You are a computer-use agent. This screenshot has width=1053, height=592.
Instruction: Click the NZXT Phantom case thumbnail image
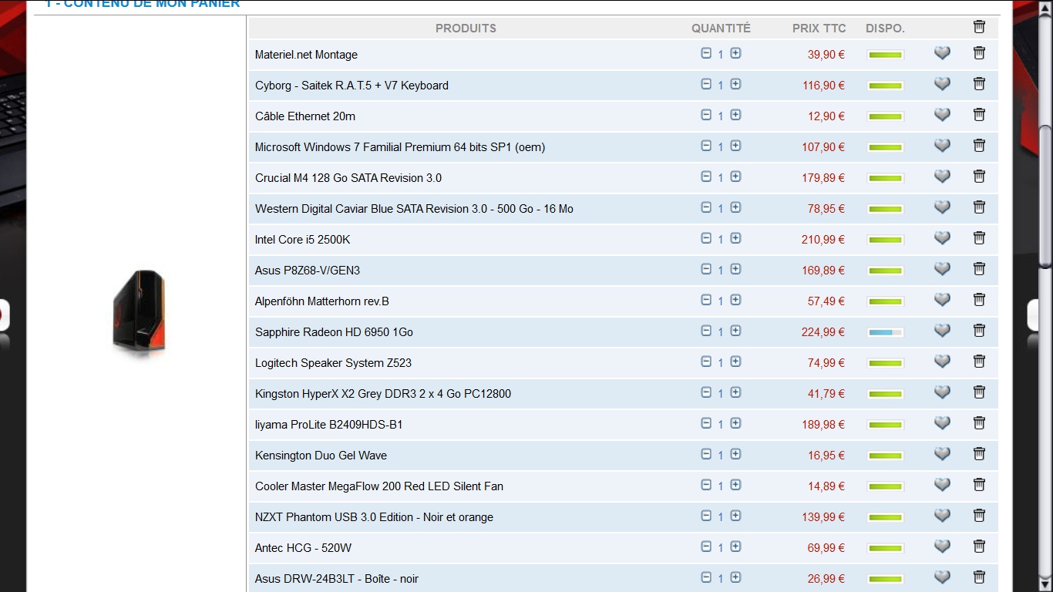point(139,313)
